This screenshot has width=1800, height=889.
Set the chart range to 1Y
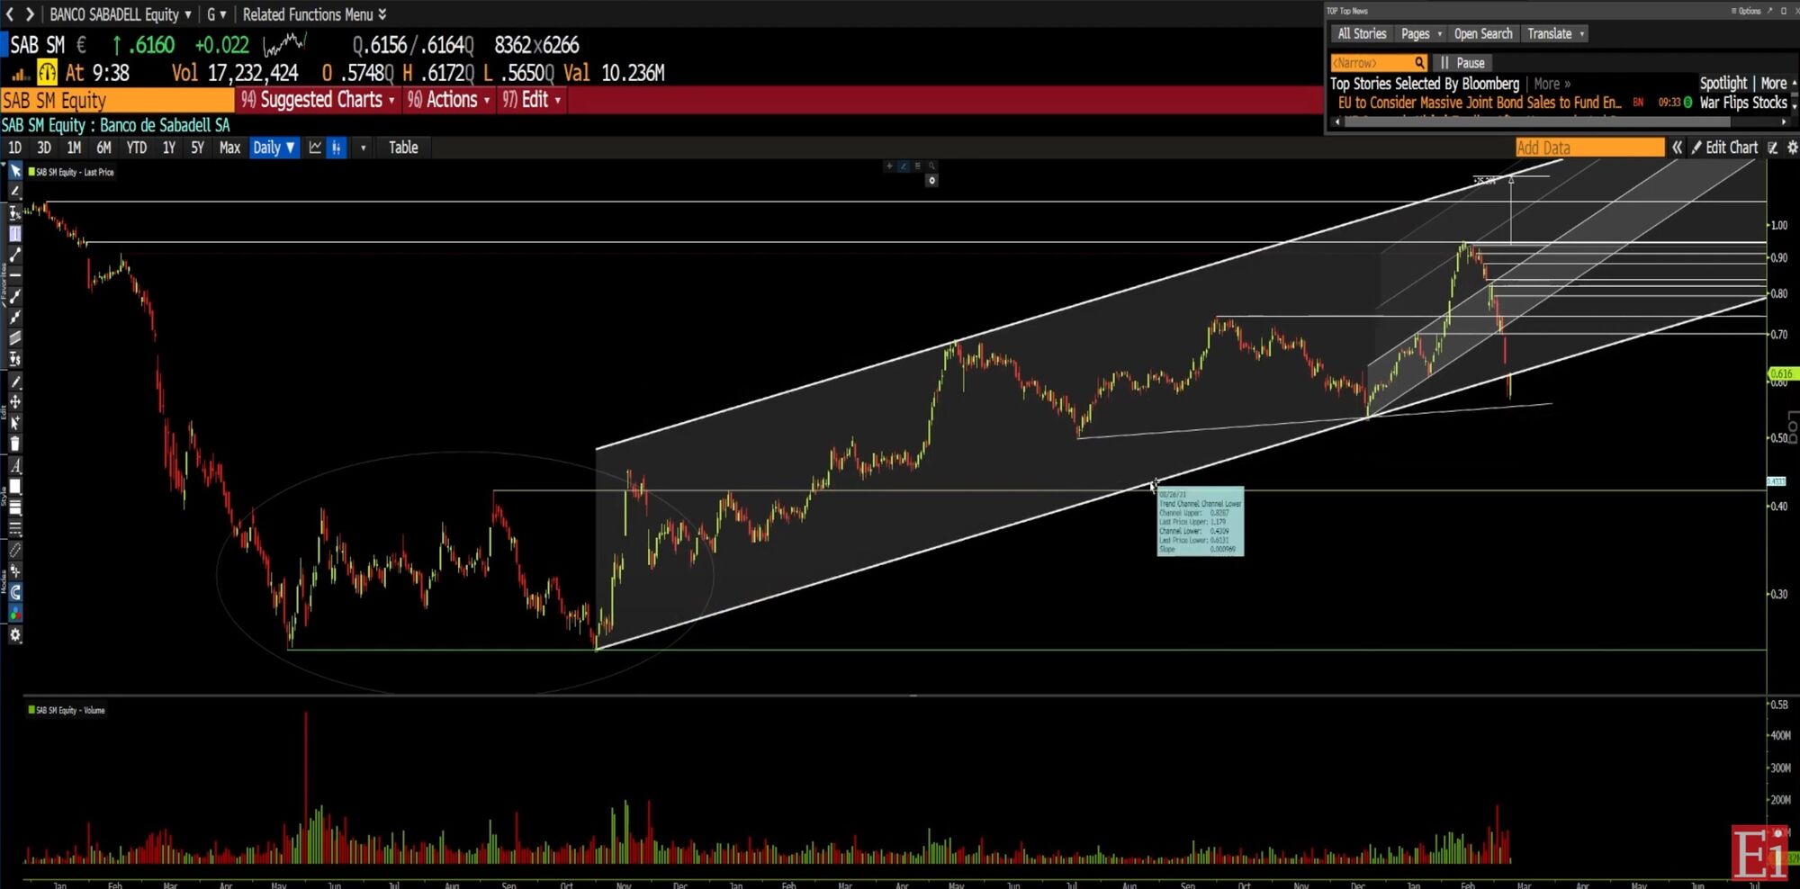[x=168, y=148]
